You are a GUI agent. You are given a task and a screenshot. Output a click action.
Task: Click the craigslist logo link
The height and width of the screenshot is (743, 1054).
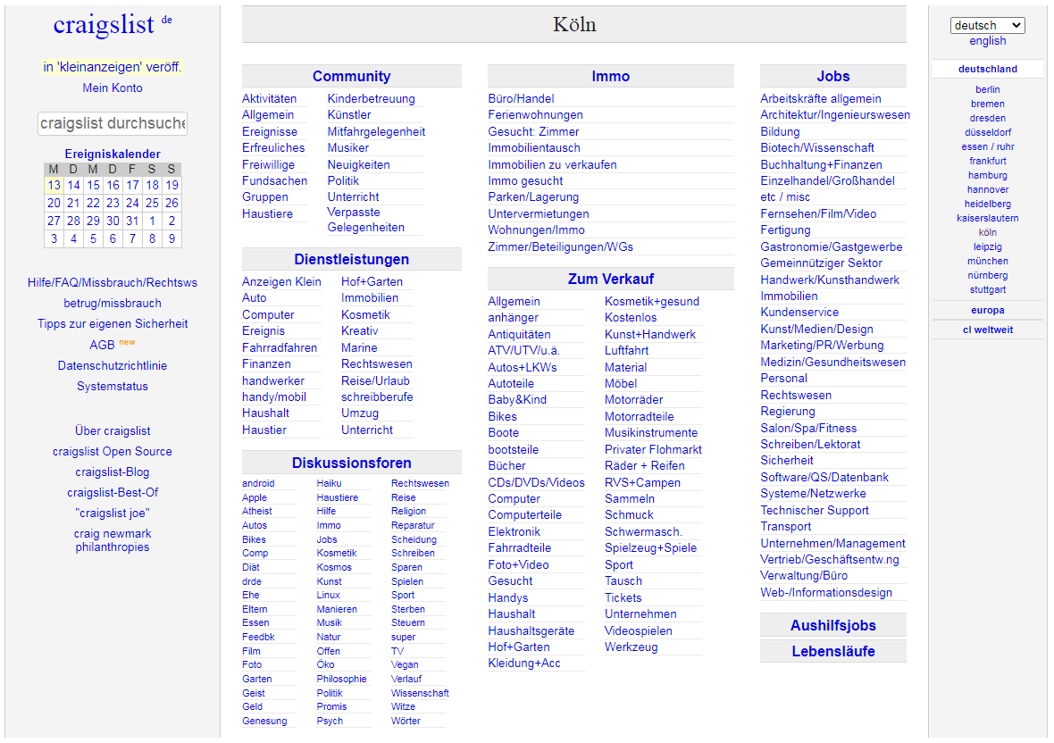[104, 25]
